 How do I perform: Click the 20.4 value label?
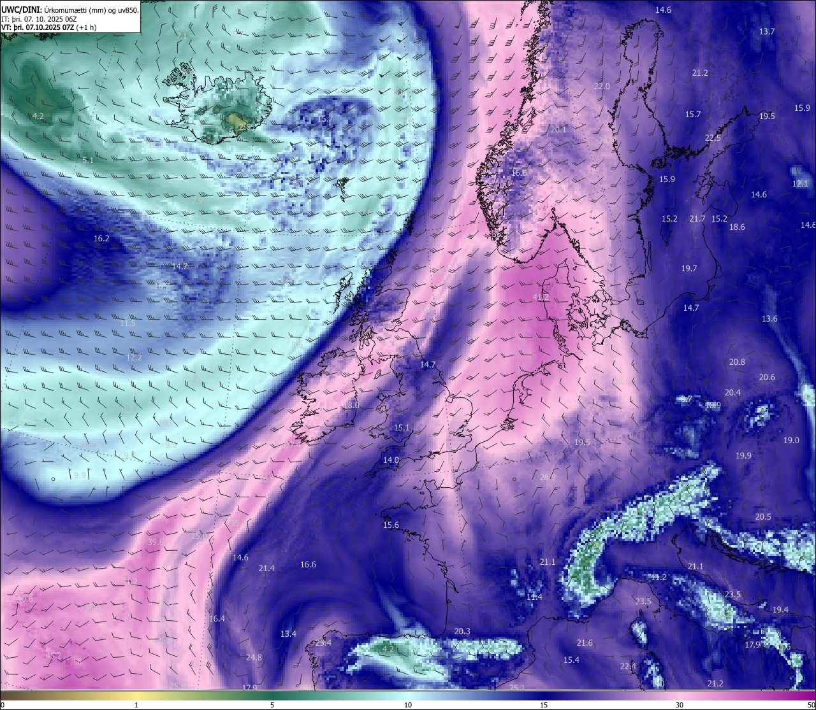point(732,392)
